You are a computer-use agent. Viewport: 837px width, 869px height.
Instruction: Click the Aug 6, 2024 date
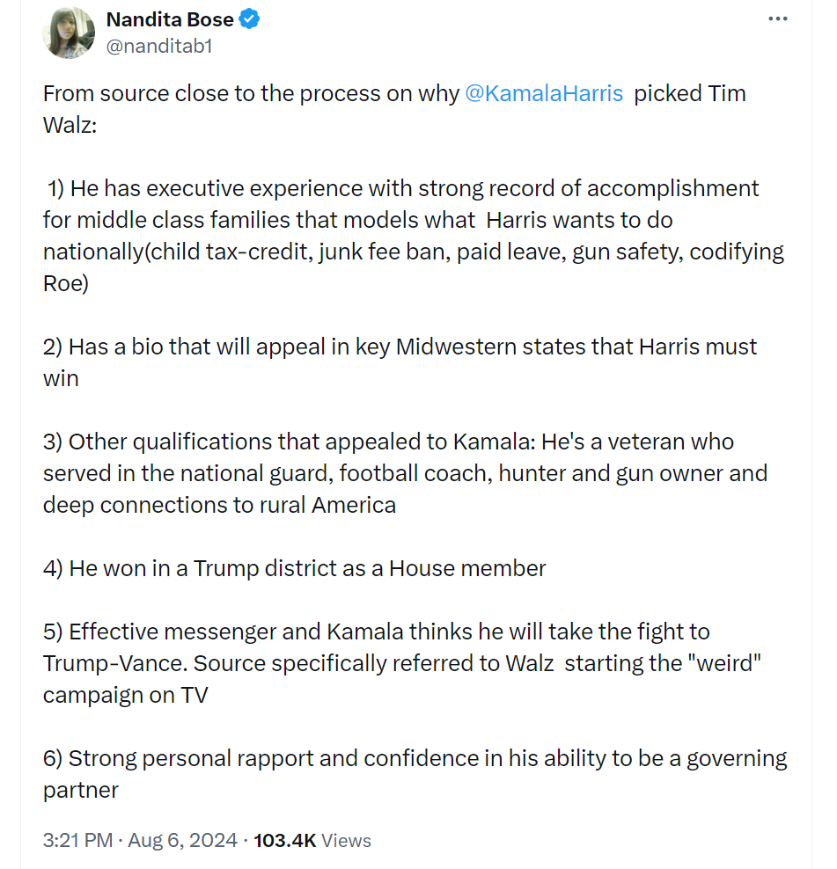[x=182, y=840]
